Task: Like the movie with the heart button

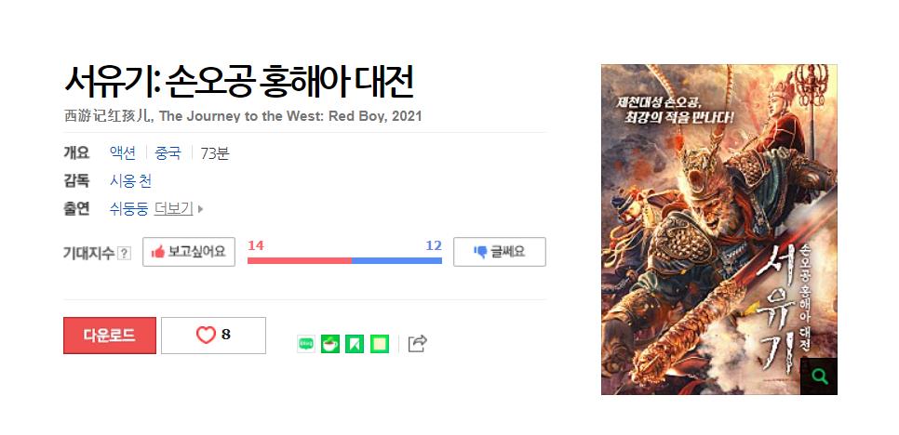Action: [x=213, y=335]
